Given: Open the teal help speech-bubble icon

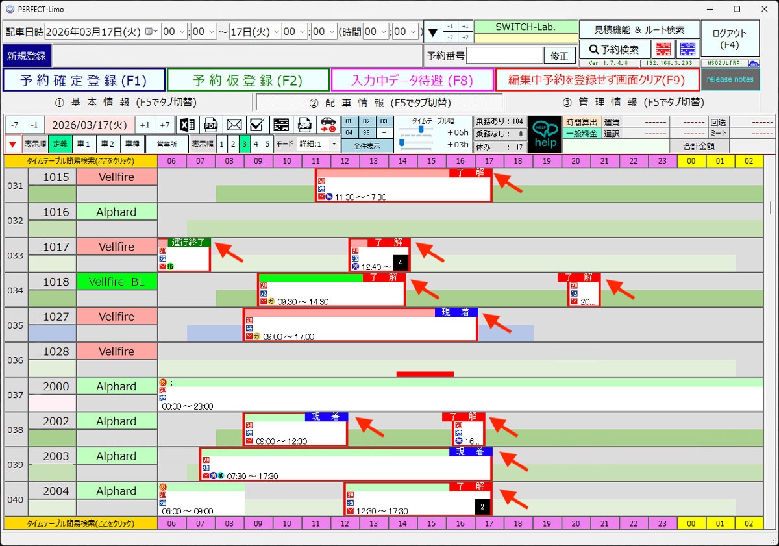Looking at the screenshot, I should pyautogui.click(x=544, y=134).
